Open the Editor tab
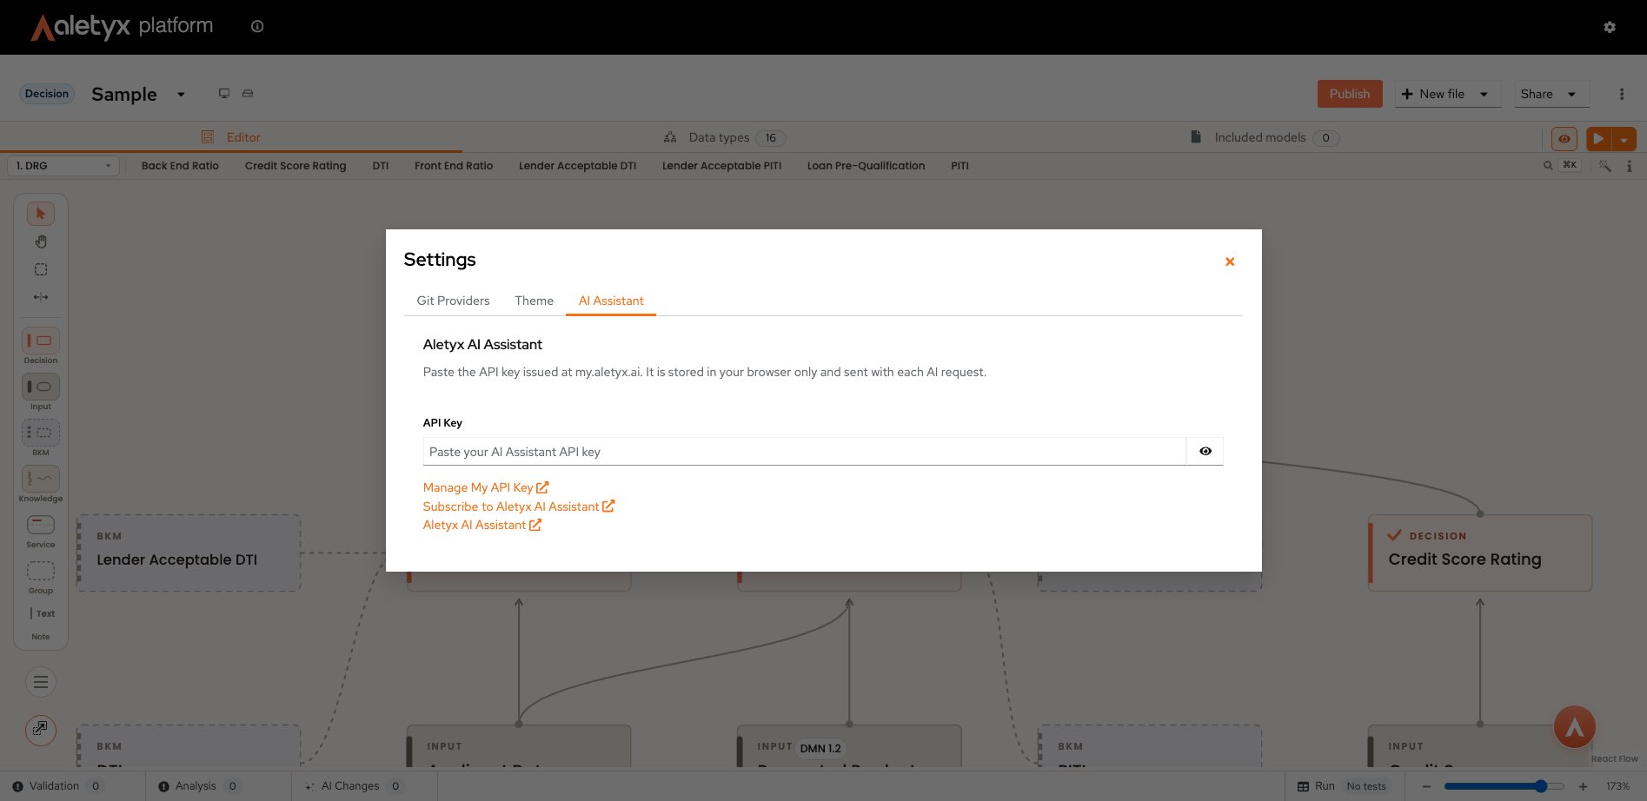The image size is (1647, 801). [231, 137]
